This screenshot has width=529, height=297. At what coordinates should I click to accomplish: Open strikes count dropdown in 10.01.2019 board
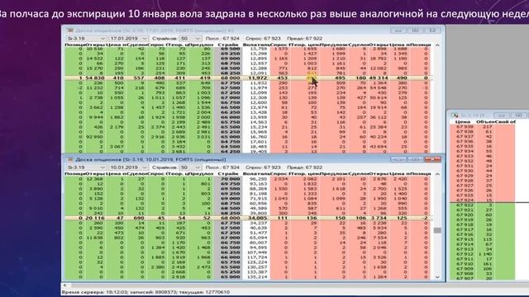coord(190,167)
